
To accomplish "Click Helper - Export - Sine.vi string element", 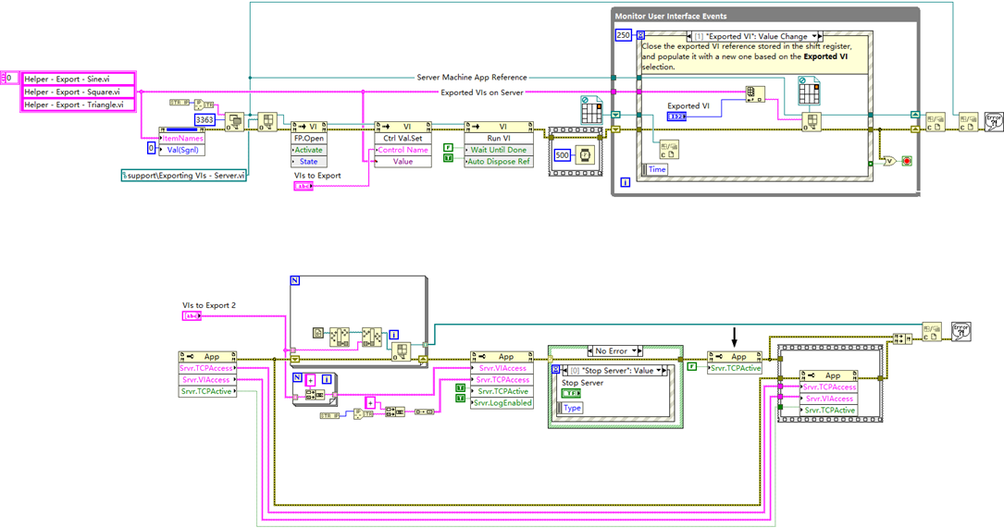I will (79, 79).
